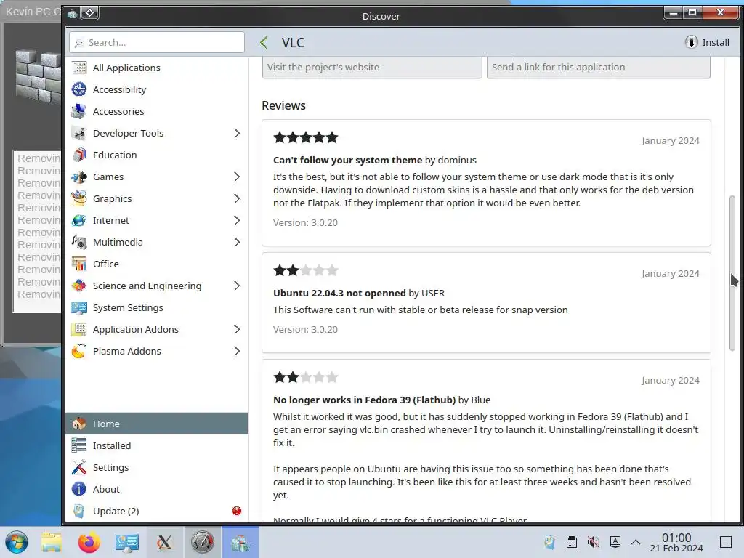Select the Office category label
This screenshot has height=558, width=744.
pyautogui.click(x=106, y=264)
